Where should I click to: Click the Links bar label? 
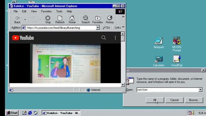(x=118, y=28)
